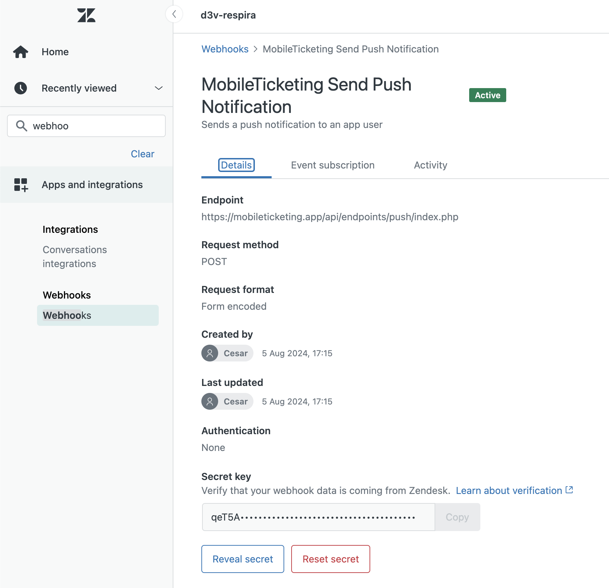Screen dimensions: 609x588
Task: Click the Recently viewed clock icon
Action: (x=21, y=88)
